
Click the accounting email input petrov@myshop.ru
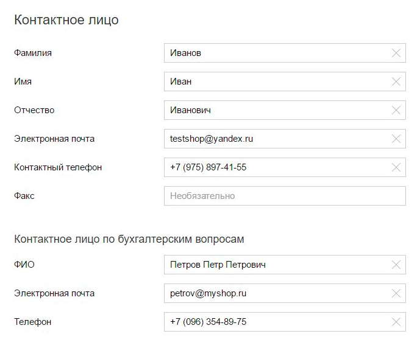tap(274, 293)
